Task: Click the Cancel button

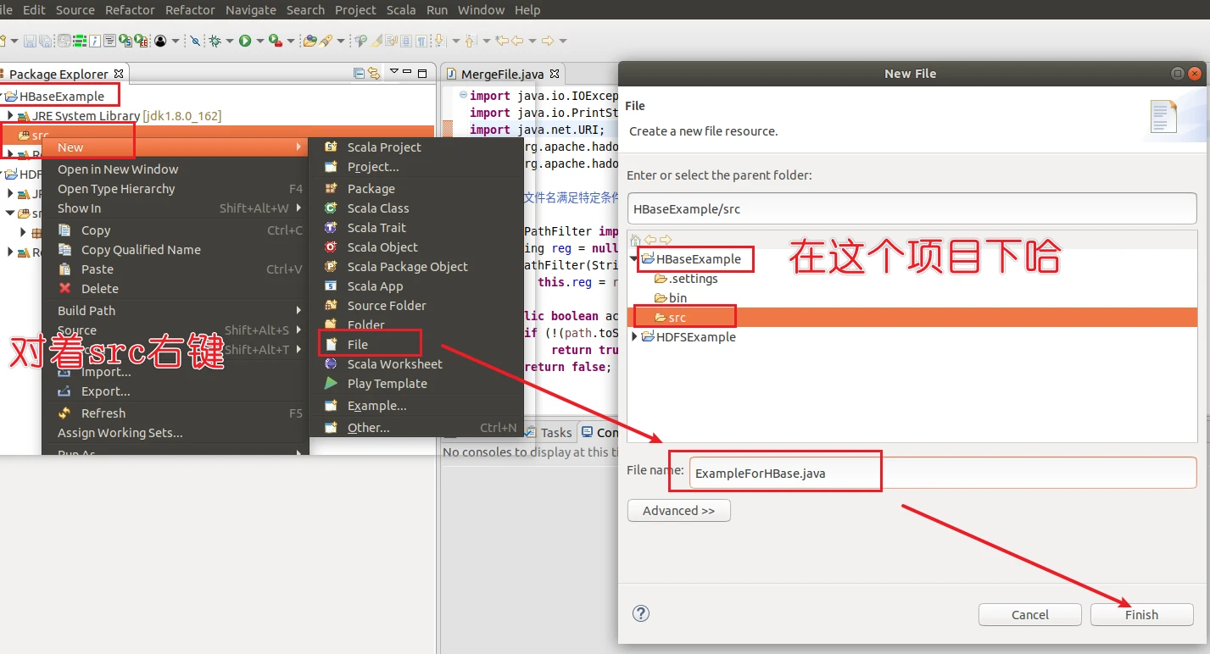Action: [1029, 615]
